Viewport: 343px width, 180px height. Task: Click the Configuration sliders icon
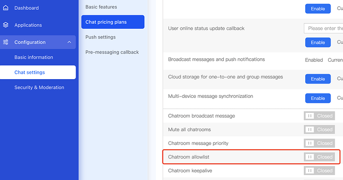coord(5,42)
